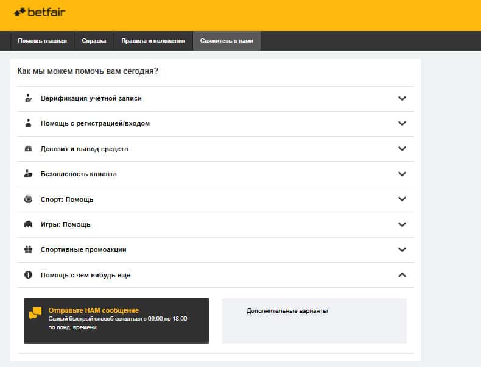Click the Безопасность клиента label
Screen dimensions: 481x367
coord(79,174)
